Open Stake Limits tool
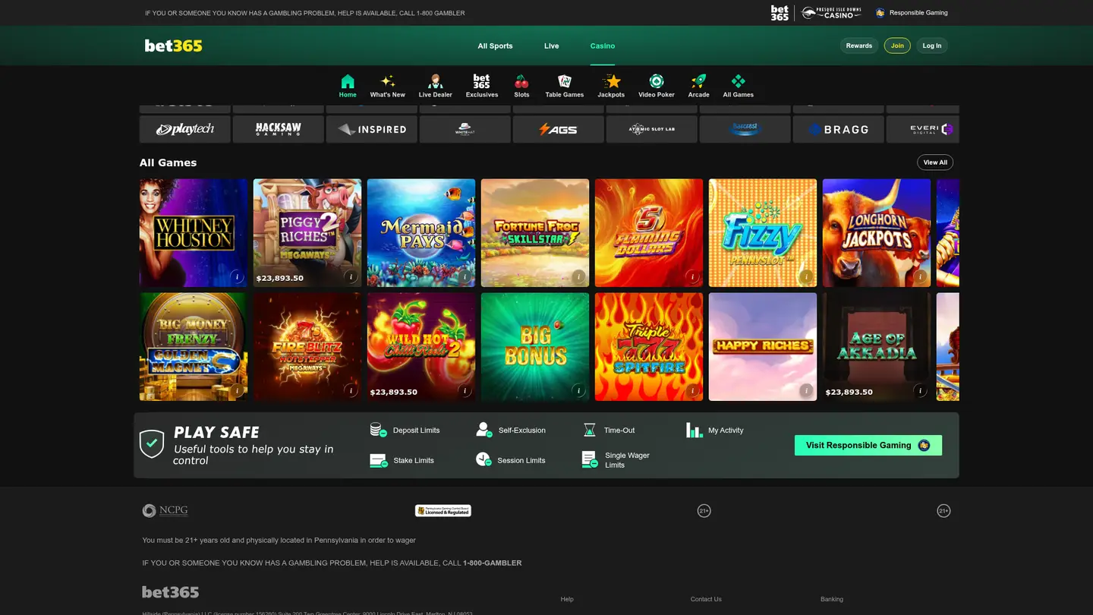The image size is (1093, 615). tap(402, 461)
